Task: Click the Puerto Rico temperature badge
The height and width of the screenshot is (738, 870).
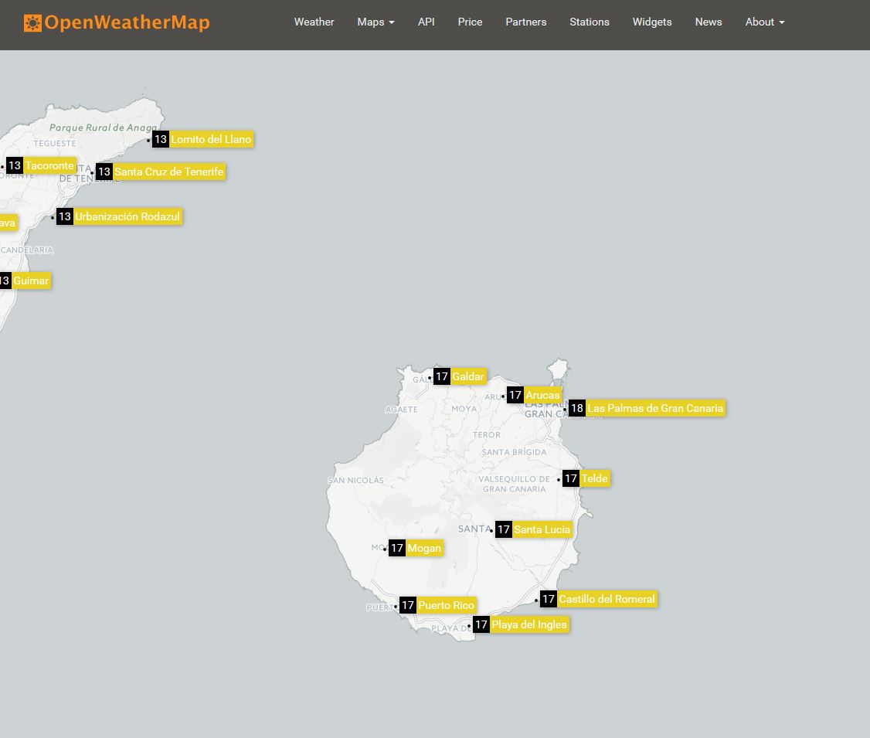Action: coord(408,605)
